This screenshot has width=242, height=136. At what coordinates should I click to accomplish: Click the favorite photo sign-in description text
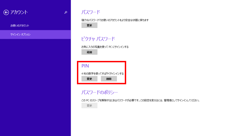click(105, 47)
